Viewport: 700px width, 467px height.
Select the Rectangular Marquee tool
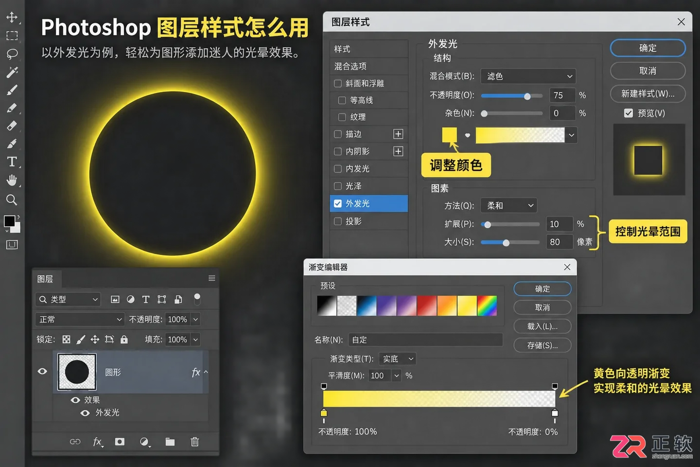pyautogui.click(x=12, y=36)
